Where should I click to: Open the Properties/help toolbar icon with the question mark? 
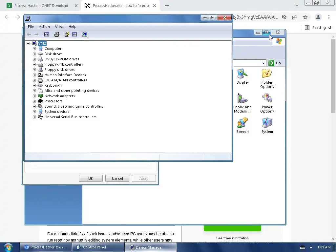(67, 34)
